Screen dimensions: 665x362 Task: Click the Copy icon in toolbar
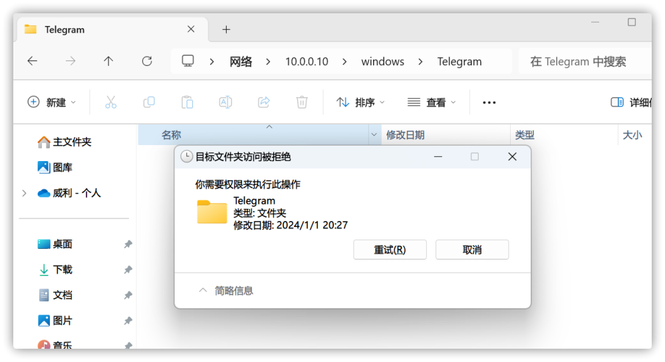click(x=149, y=102)
